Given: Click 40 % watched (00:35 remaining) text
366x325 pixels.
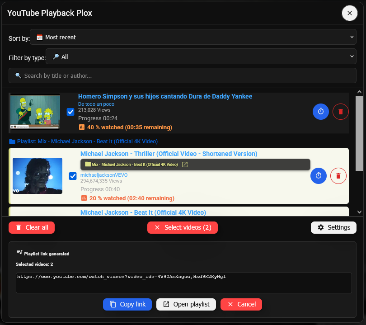Looking at the screenshot, I should 130,127.
